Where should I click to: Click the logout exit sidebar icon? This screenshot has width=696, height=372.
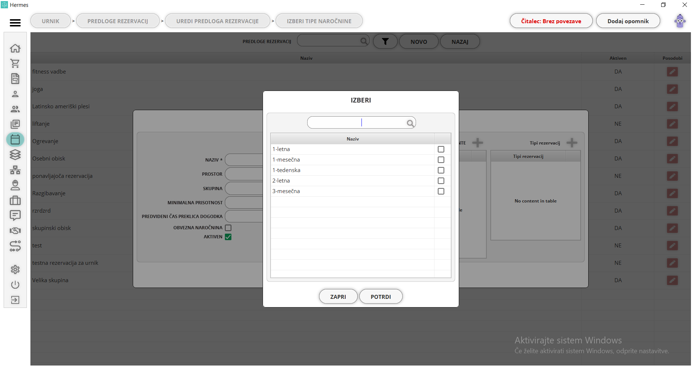(x=15, y=300)
